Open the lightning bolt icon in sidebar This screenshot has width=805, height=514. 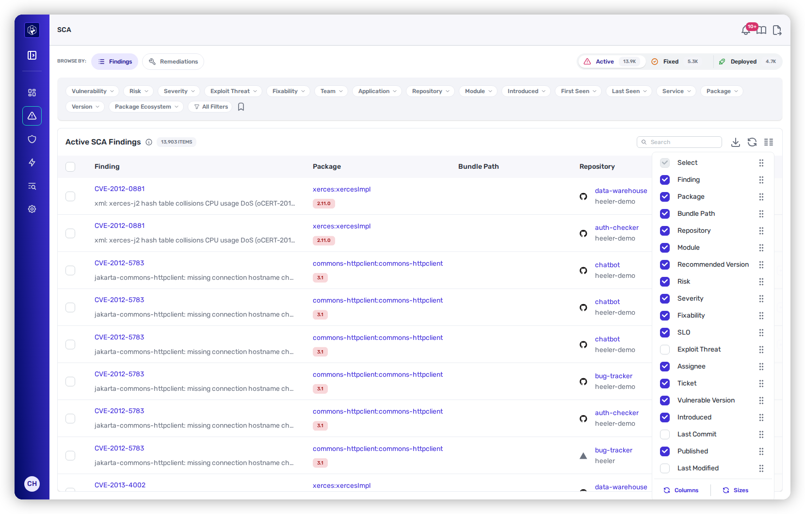[x=32, y=162]
